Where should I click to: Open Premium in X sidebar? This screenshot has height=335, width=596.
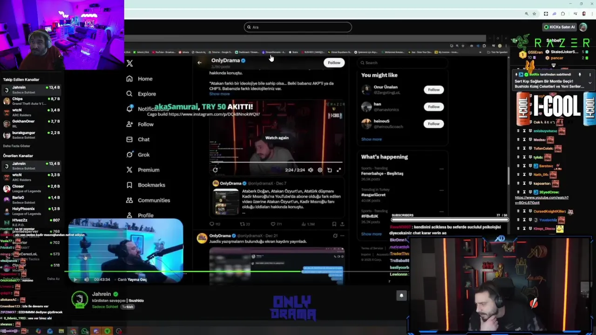coord(143,170)
